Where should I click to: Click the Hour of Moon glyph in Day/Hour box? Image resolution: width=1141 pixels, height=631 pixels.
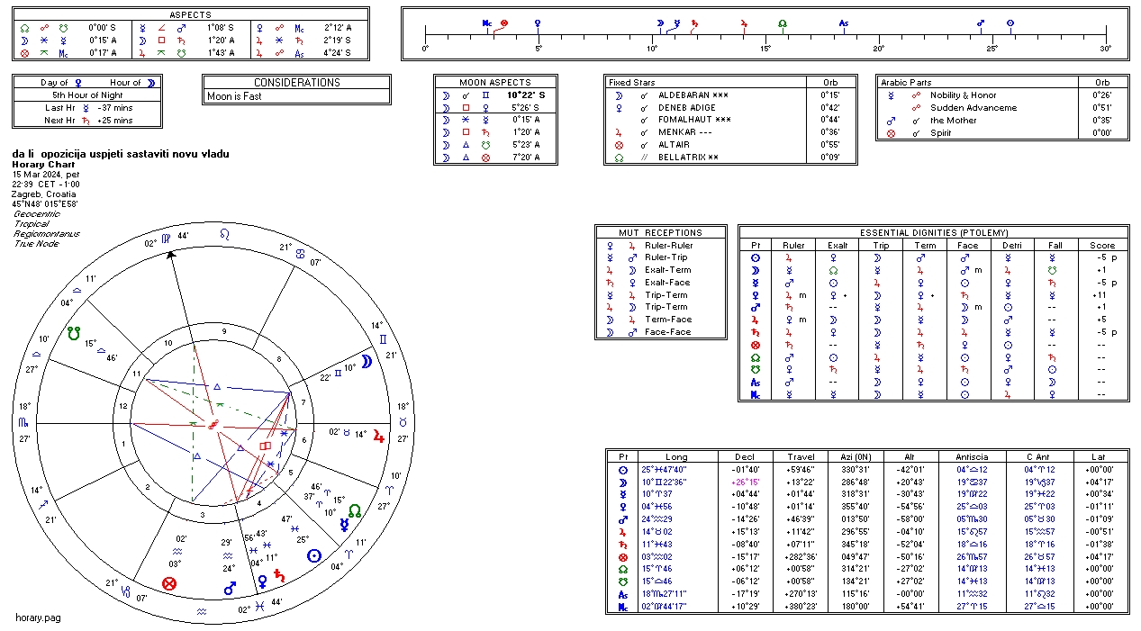[x=152, y=82]
